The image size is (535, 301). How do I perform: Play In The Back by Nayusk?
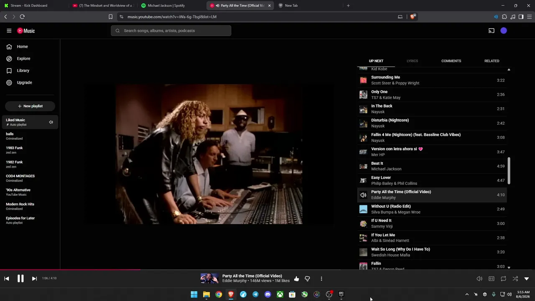[432, 109]
